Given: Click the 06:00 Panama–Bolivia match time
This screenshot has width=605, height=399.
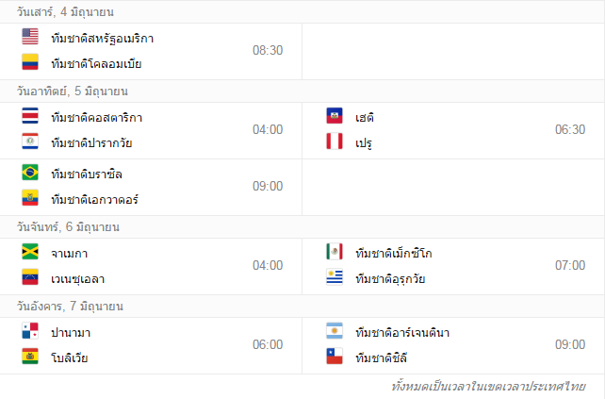Looking at the screenshot, I should coord(267,344).
